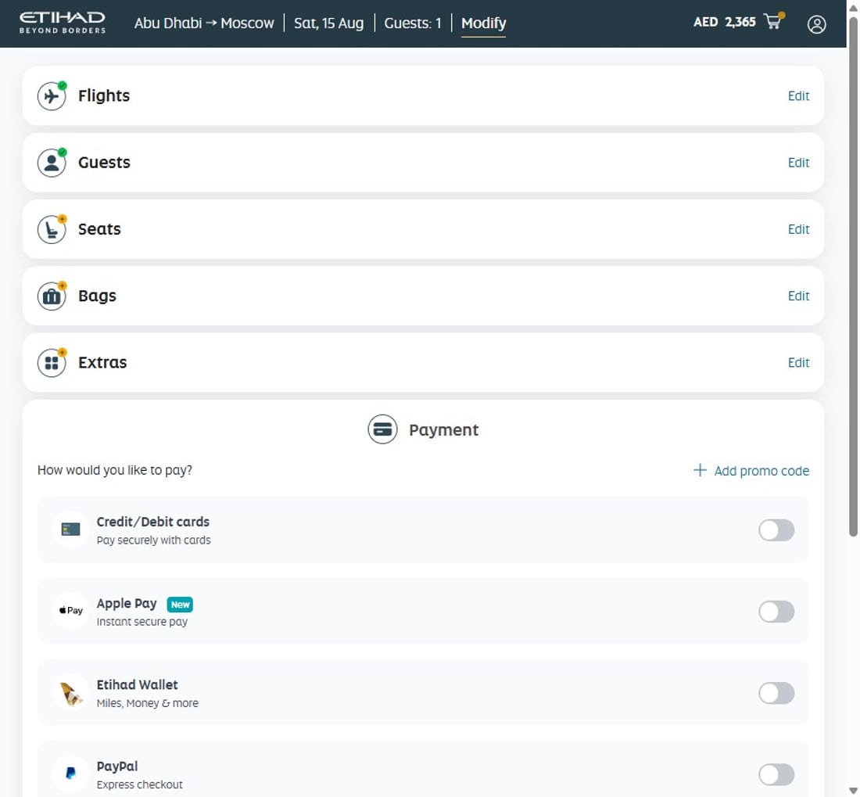Click 'Miles, Money & more' text
This screenshot has height=797, width=860.
(148, 703)
